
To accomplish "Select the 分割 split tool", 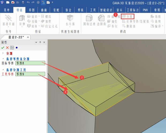I will click(x=127, y=17).
